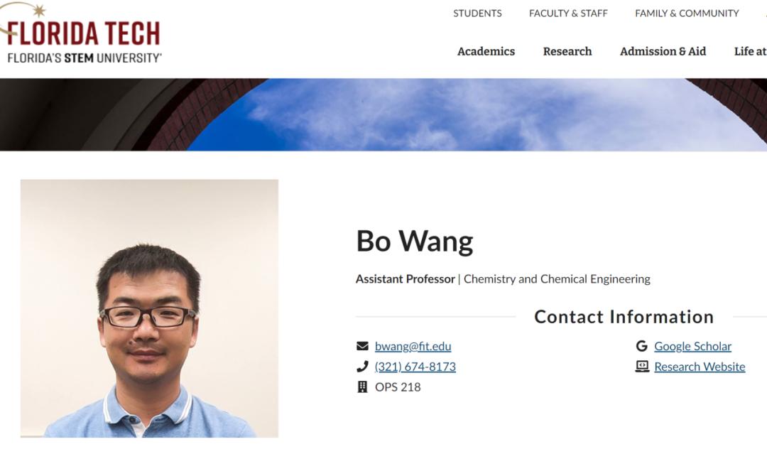Click the building office icon
This screenshot has width=767, height=454.
(362, 387)
